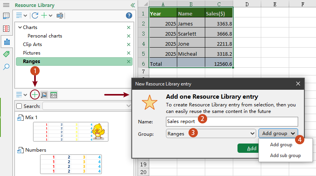Open the Group dropdown showing Ranges
The width and height of the screenshot is (316, 176).
pos(211,133)
